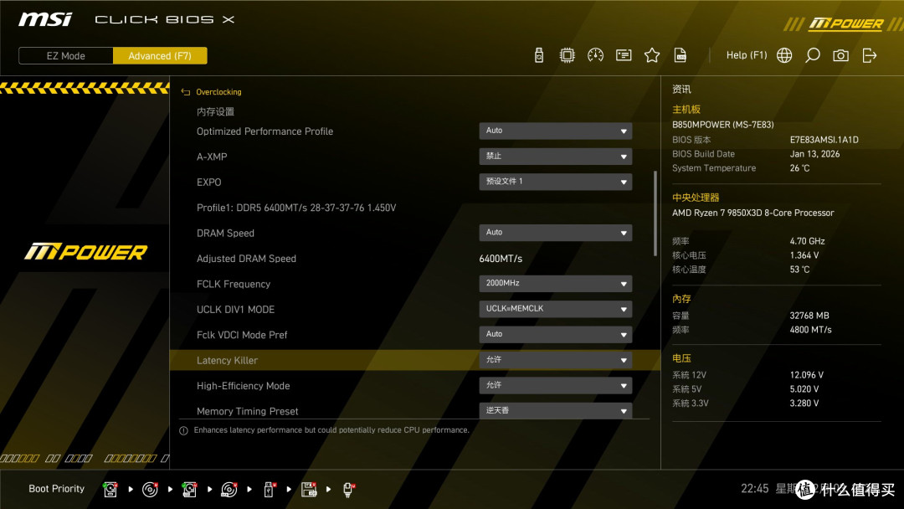Select the FCLK Frequency label
The image size is (904, 509).
[234, 284]
